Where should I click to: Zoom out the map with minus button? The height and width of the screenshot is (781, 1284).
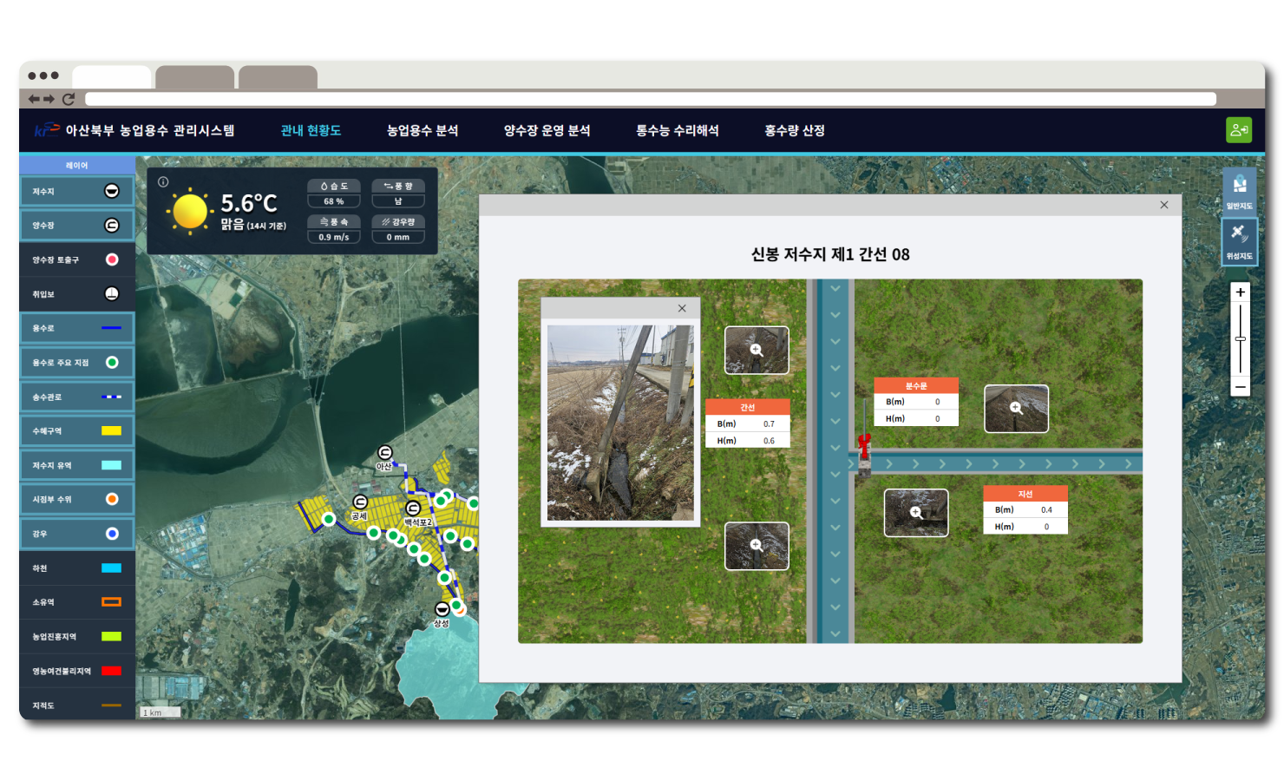[x=1240, y=387]
